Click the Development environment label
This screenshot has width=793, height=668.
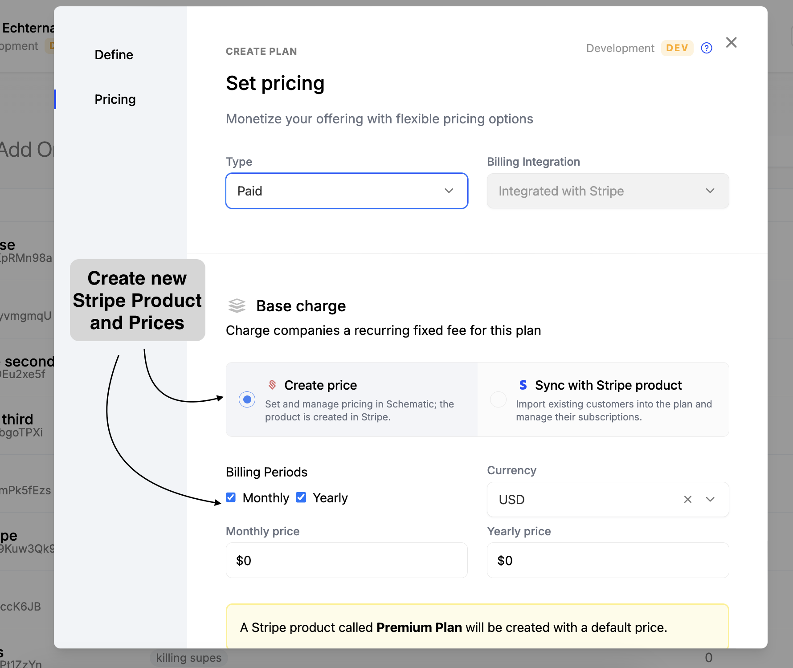coord(620,48)
